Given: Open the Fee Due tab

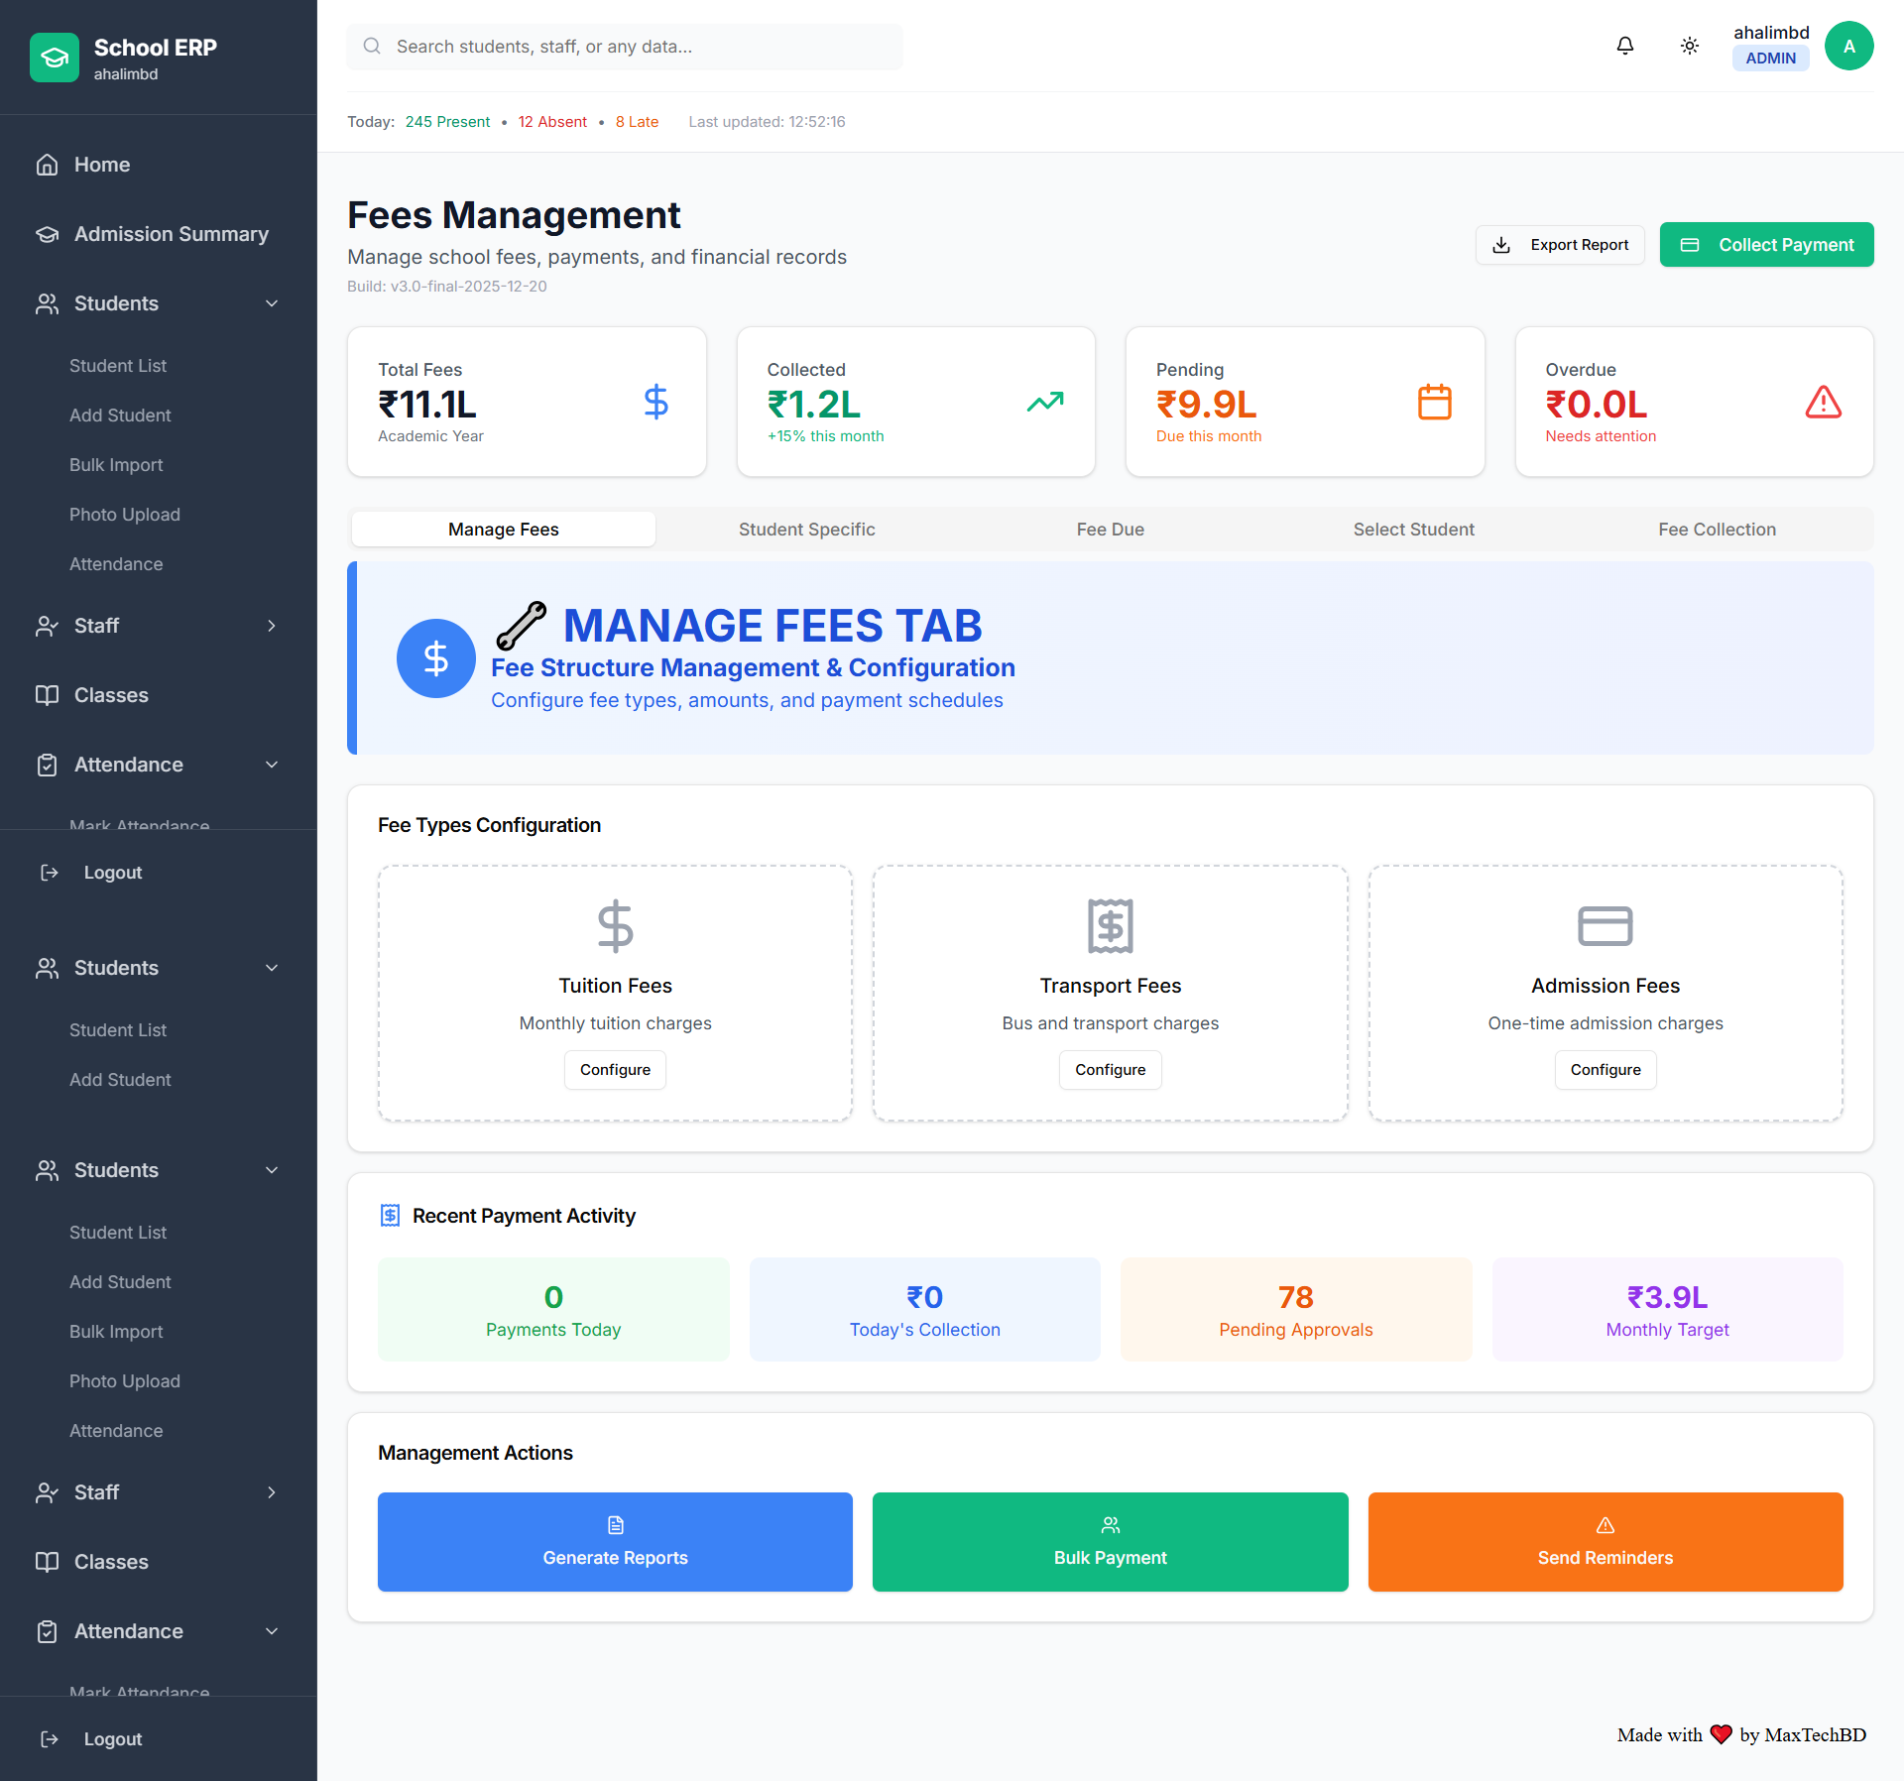Looking at the screenshot, I should coord(1111,530).
